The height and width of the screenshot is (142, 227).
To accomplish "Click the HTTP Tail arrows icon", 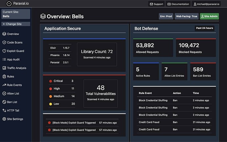I will tap(4, 110).
